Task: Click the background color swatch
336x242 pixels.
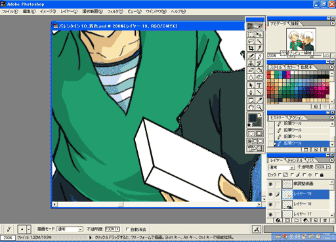Action: pyautogui.click(x=259, y=124)
